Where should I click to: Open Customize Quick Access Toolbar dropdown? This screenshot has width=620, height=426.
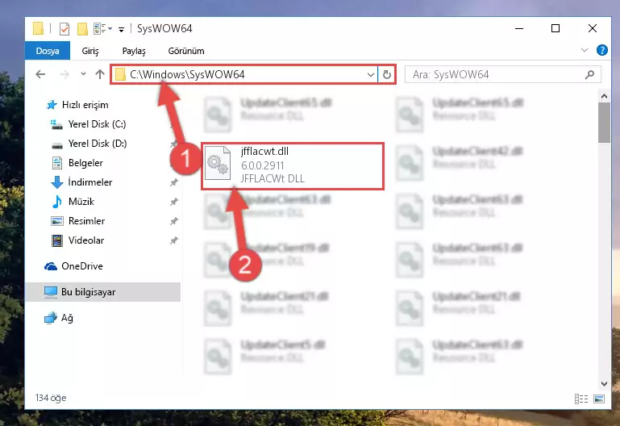point(122,29)
